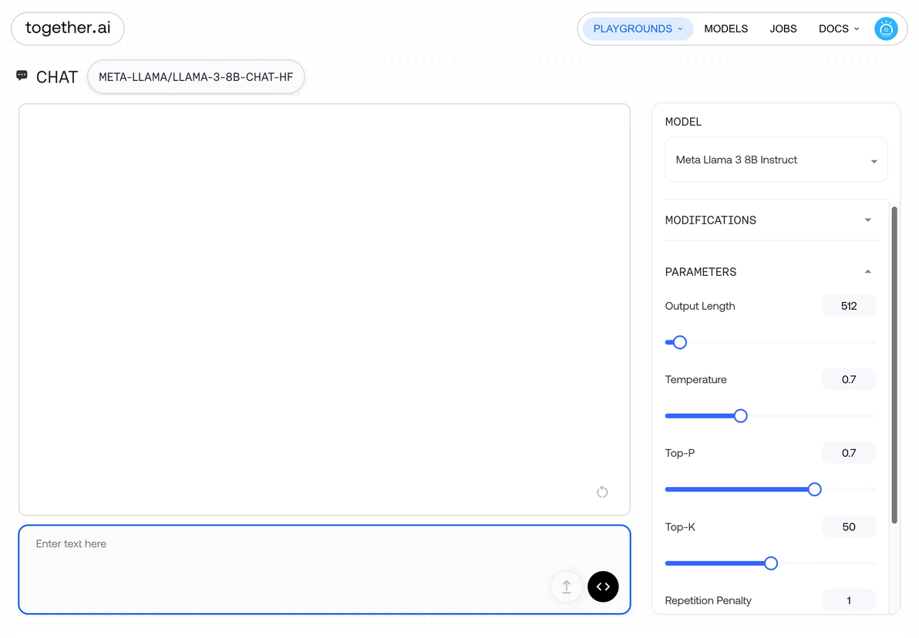Go to the MODELS page
This screenshot has height=638, width=919.
[x=725, y=29]
